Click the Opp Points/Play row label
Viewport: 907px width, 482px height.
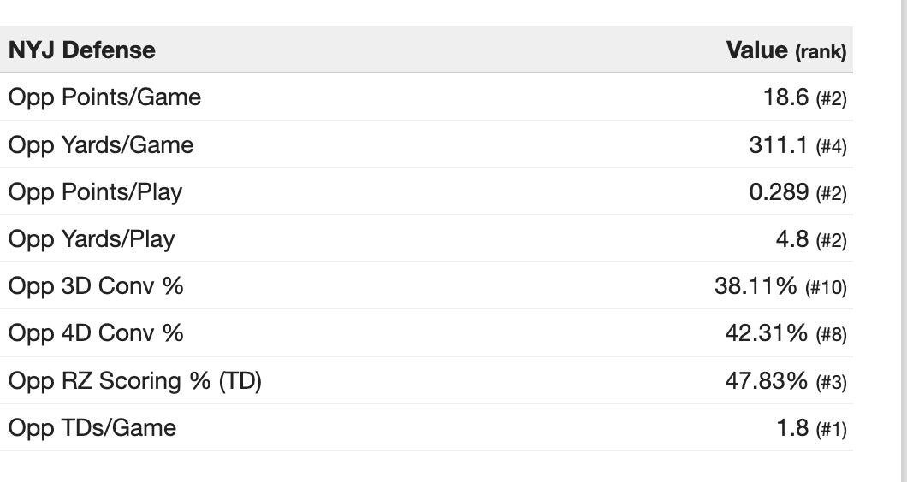click(95, 192)
